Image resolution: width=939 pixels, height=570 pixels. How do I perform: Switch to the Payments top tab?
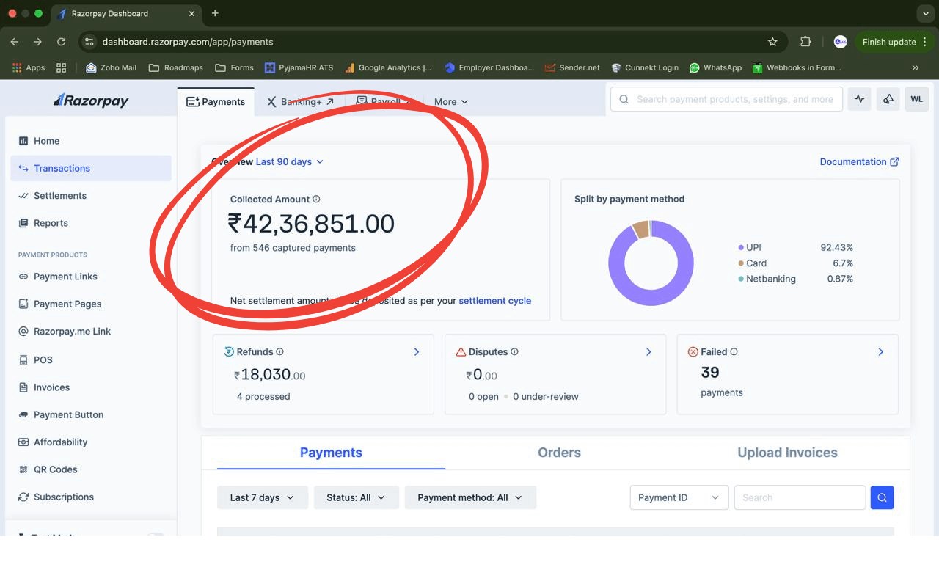tap(216, 102)
